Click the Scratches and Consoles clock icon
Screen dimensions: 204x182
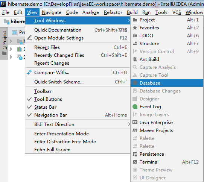pyautogui.click(x=20, y=57)
